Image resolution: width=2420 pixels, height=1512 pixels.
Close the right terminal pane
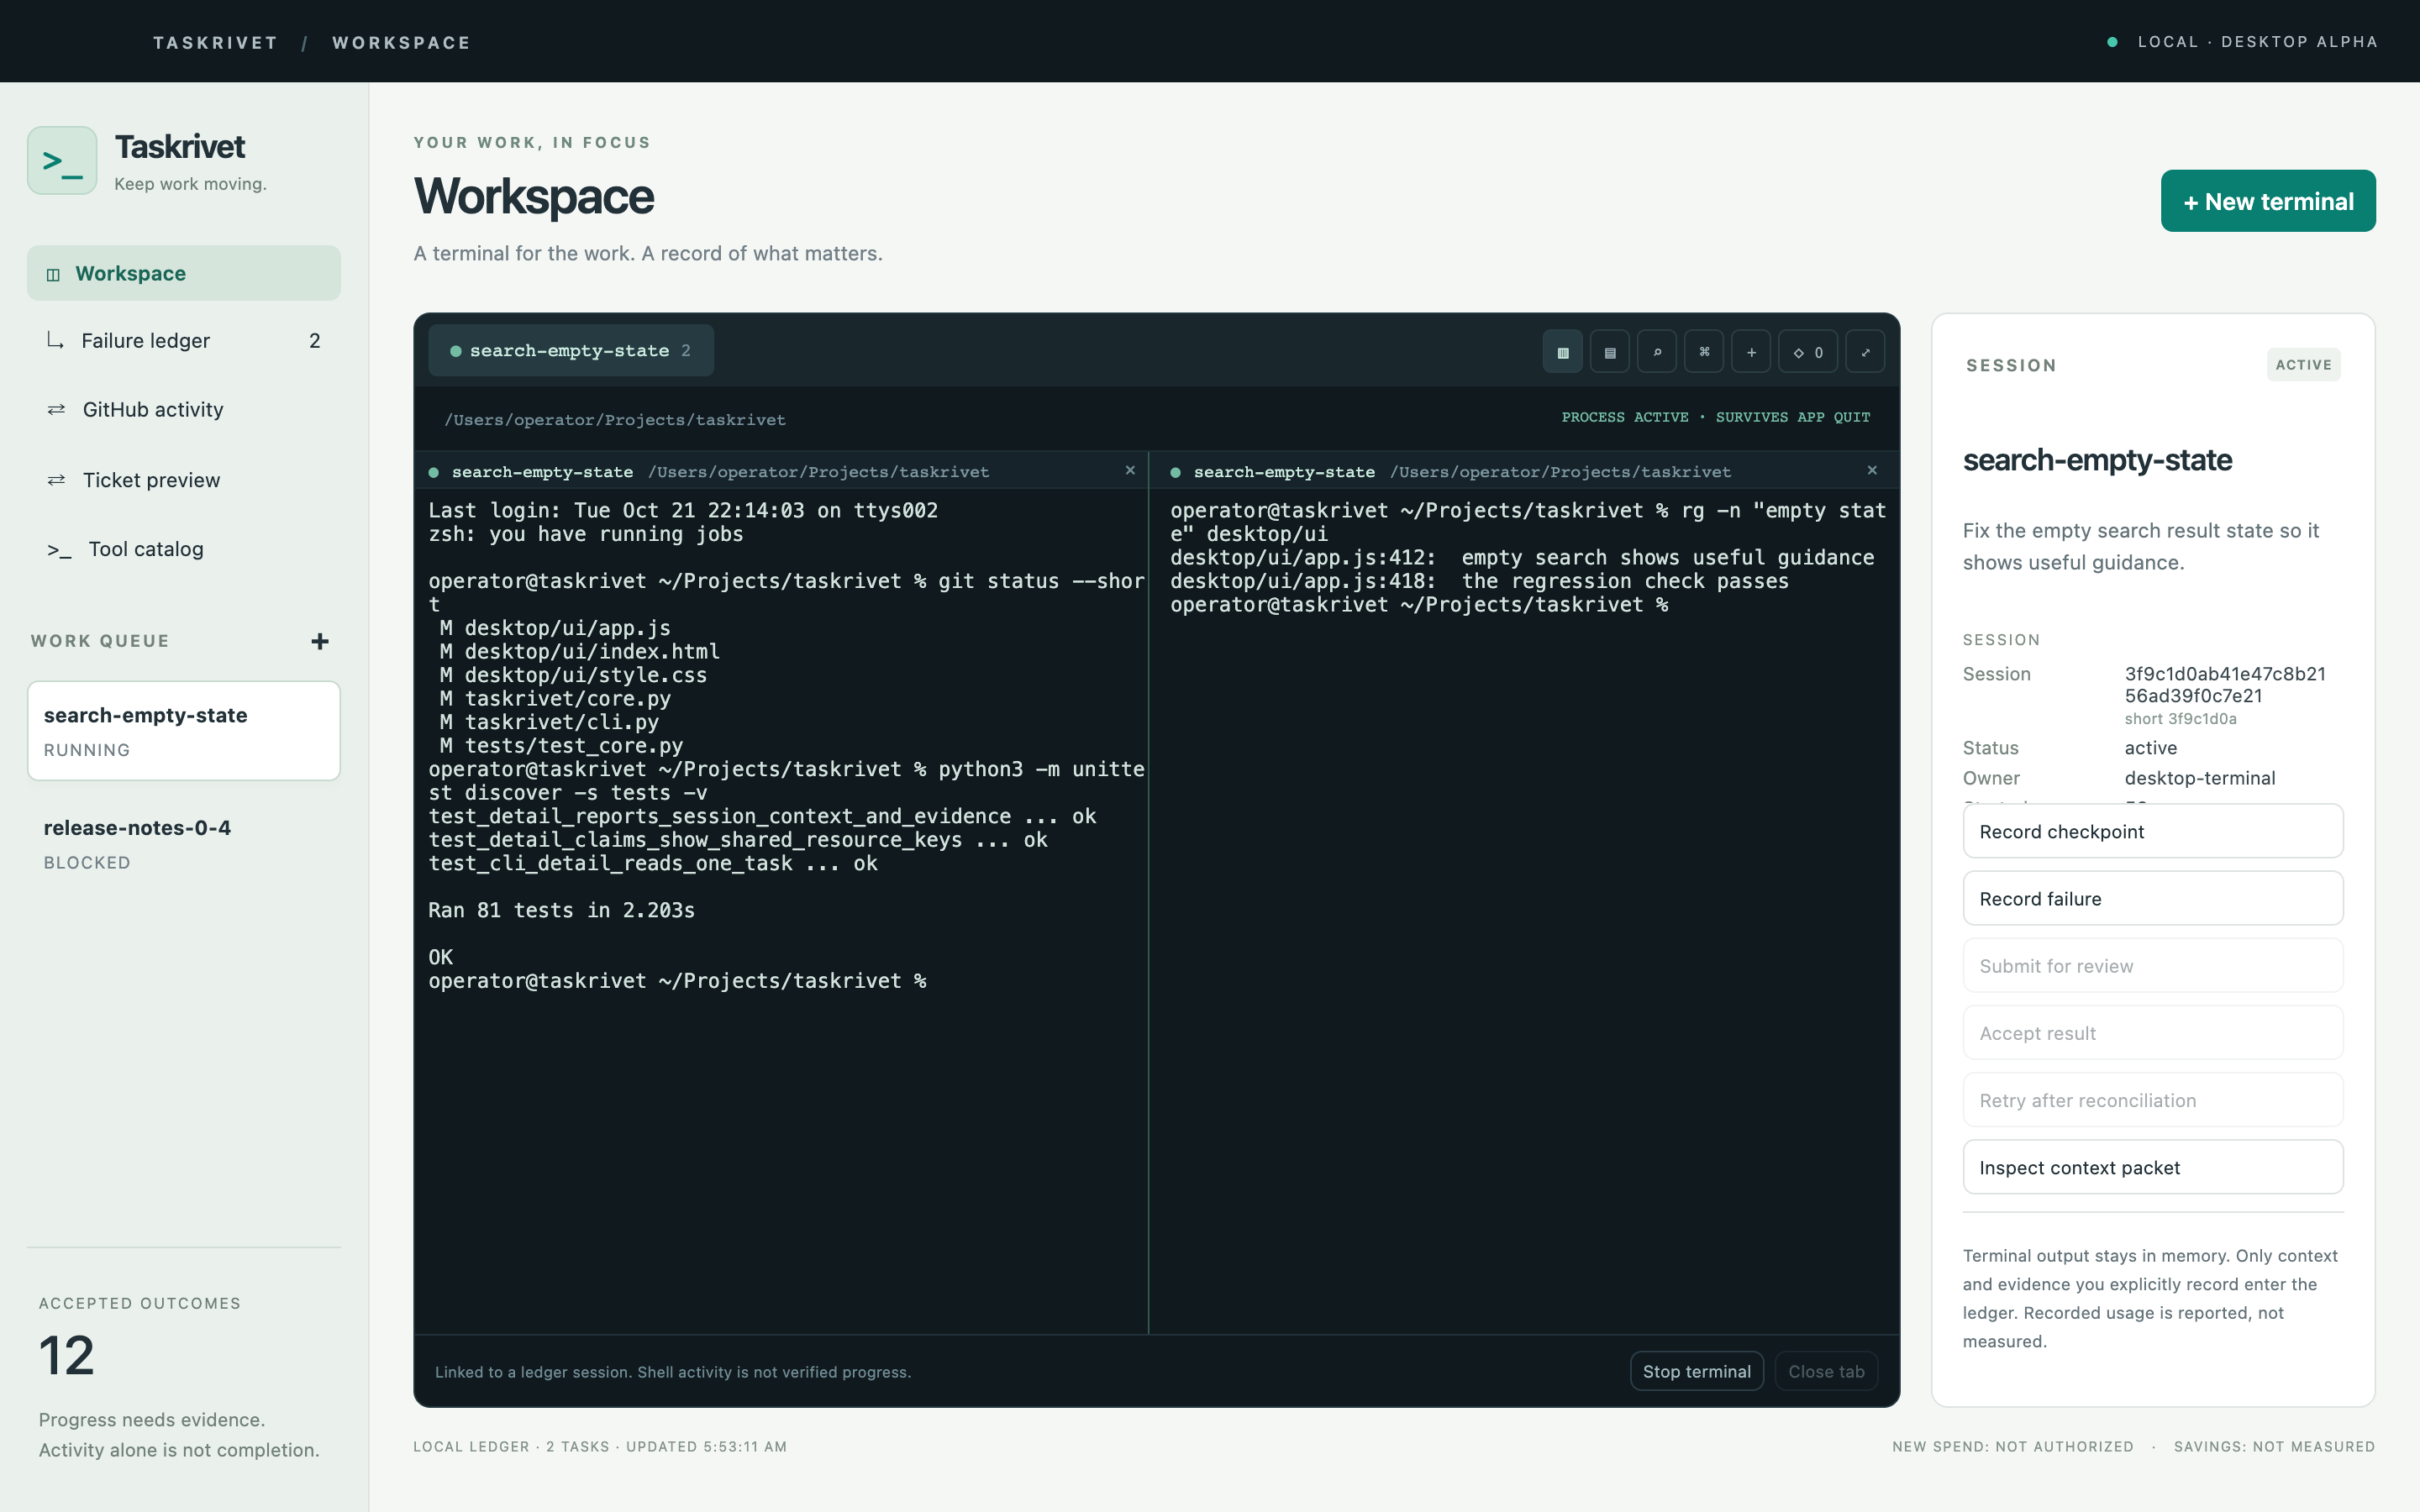[1872, 470]
